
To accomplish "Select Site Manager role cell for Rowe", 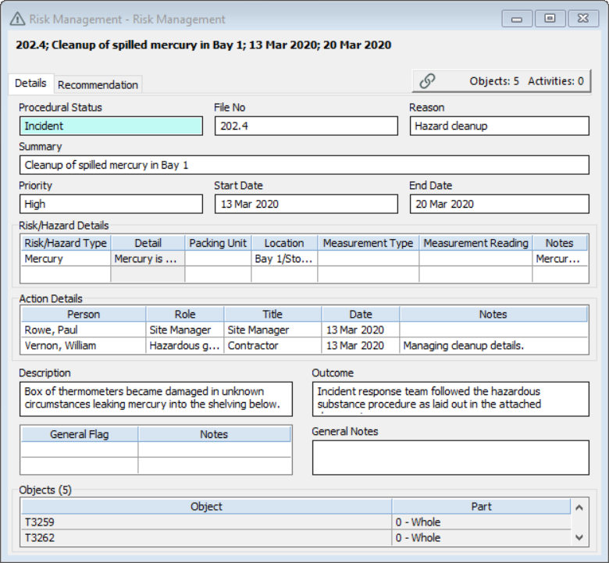I will [x=185, y=330].
